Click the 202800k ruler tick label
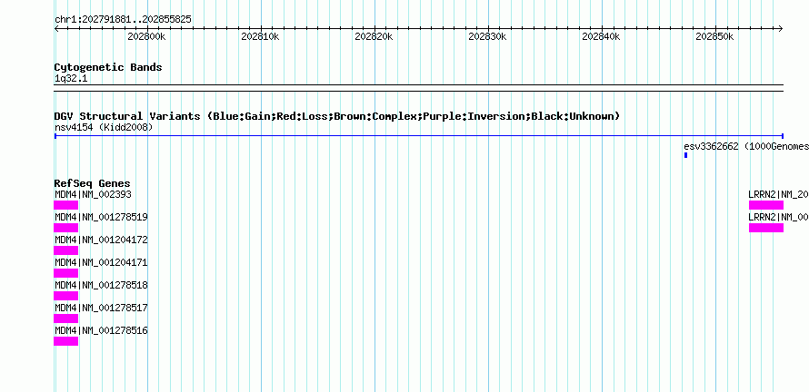The width and height of the screenshot is (809, 392). pyautogui.click(x=146, y=36)
